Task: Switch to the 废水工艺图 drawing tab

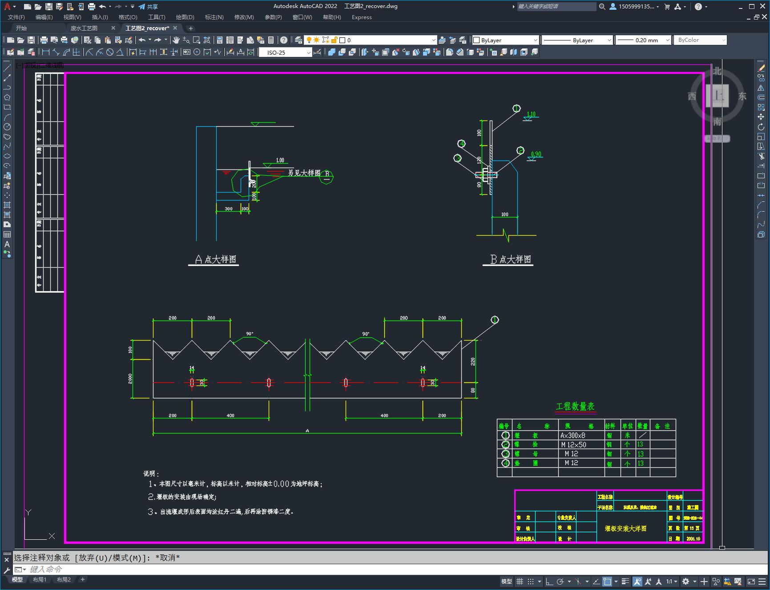Action: (x=84, y=28)
